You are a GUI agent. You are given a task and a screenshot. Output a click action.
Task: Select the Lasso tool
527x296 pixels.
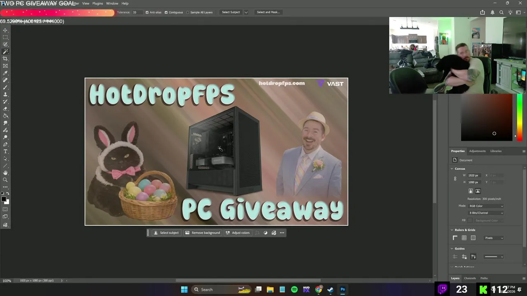pyautogui.click(x=5, y=44)
